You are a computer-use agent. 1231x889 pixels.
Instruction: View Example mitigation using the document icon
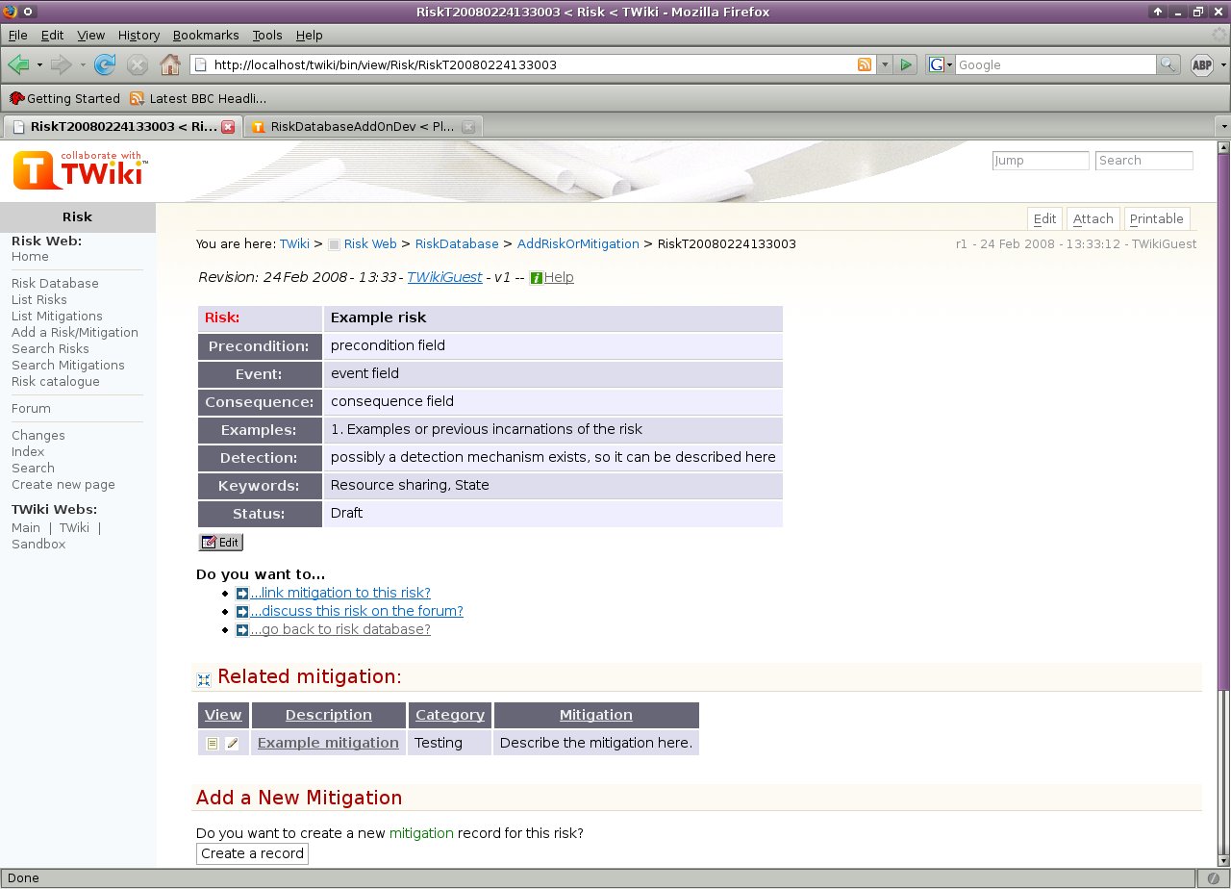click(213, 742)
